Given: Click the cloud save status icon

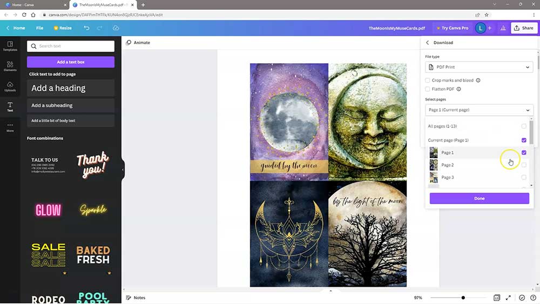Looking at the screenshot, I should point(116,28).
